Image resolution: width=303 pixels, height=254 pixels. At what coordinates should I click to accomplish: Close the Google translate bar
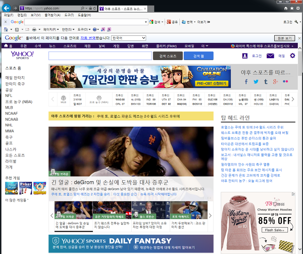point(299,38)
